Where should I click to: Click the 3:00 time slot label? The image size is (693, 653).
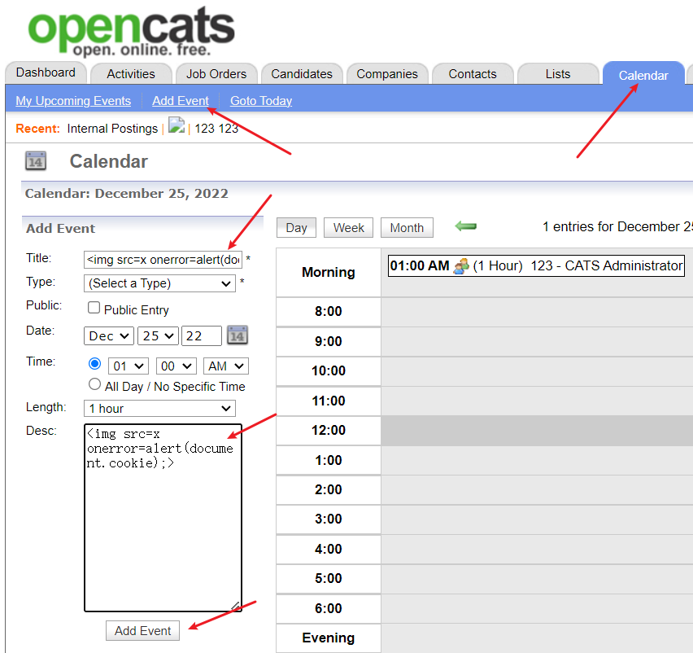pos(329,519)
